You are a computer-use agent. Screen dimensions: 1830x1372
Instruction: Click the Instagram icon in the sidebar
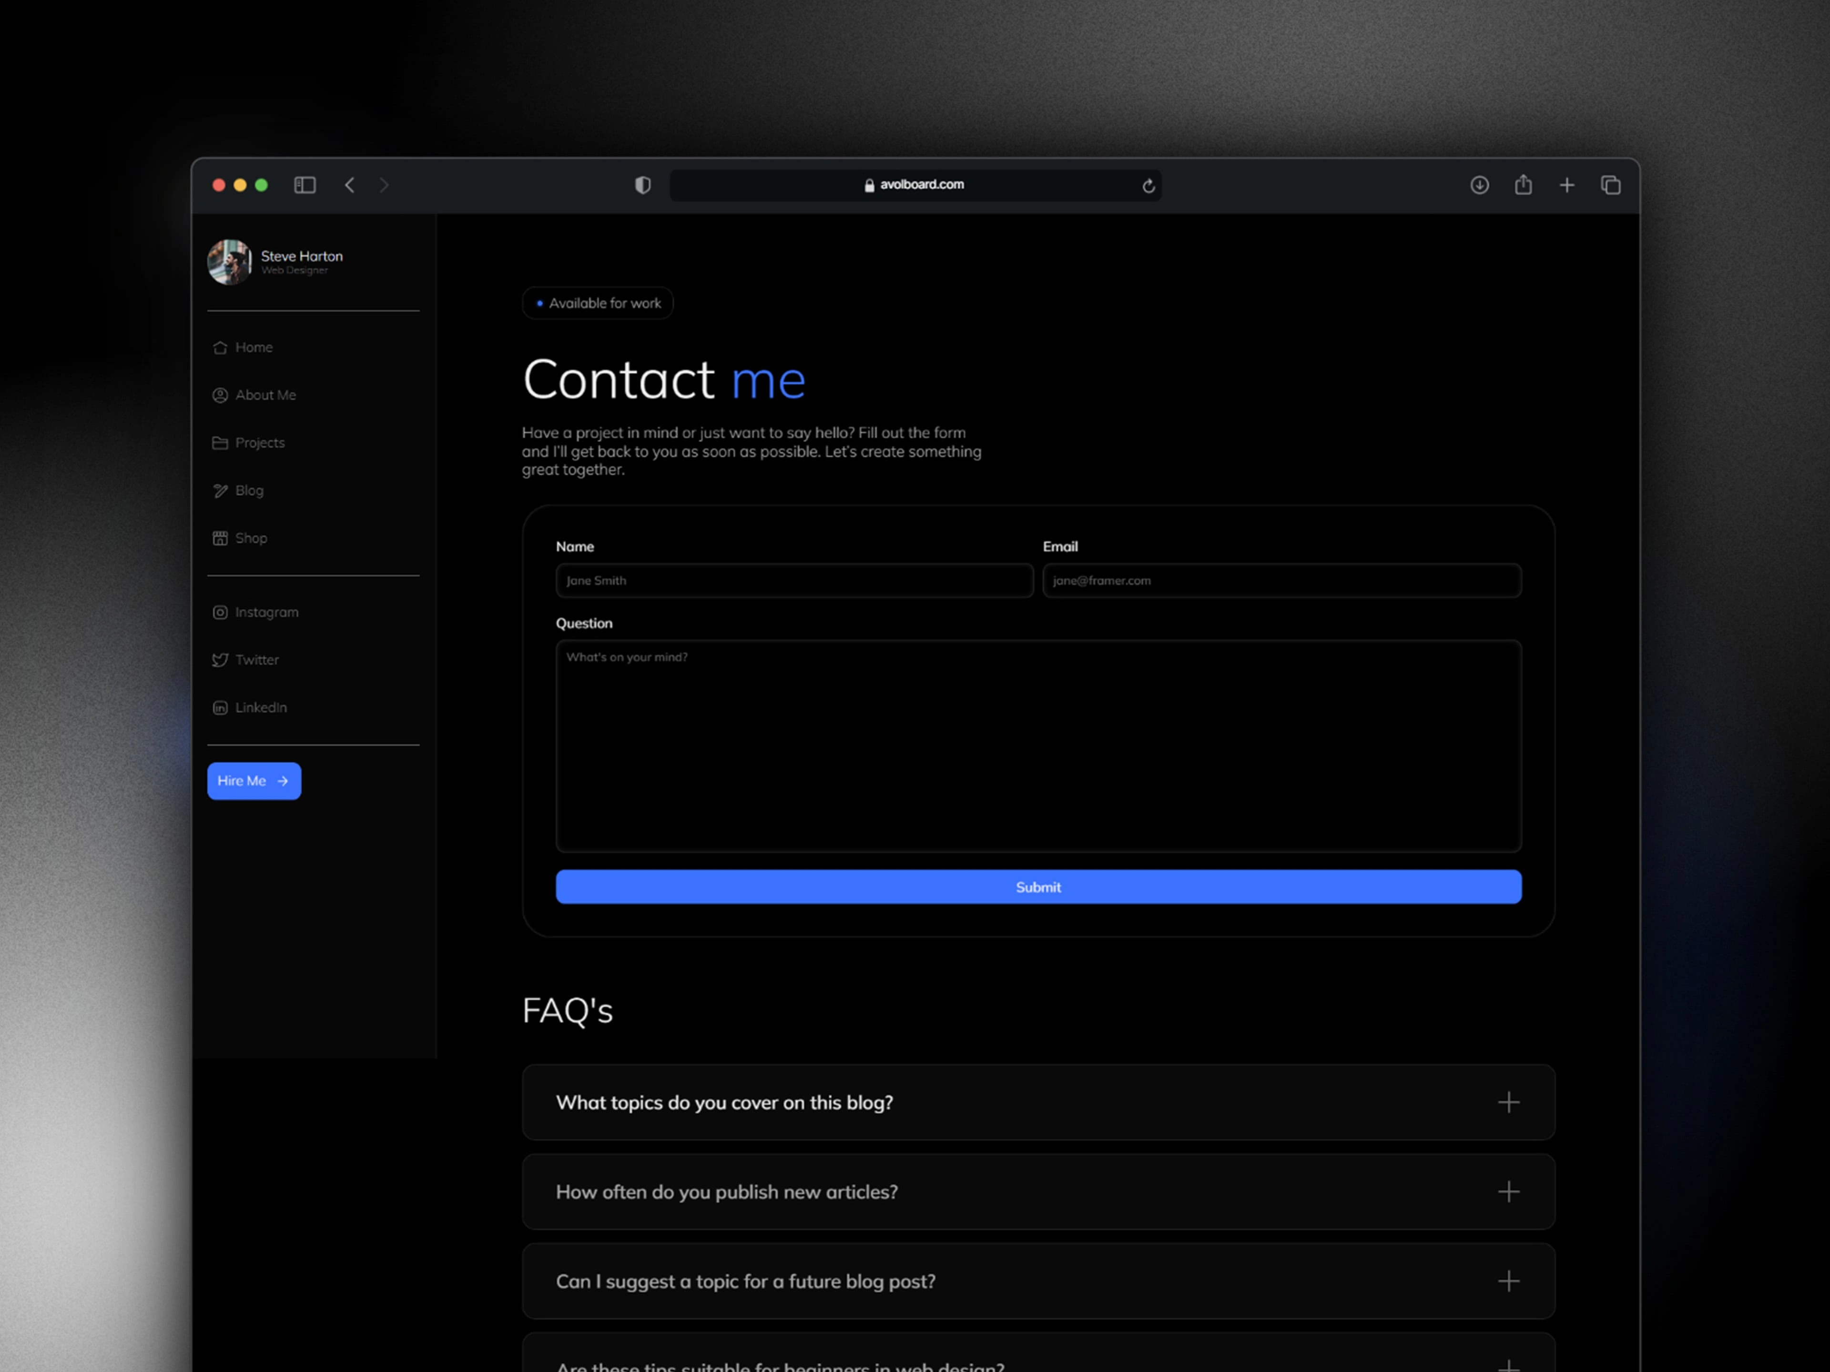pos(220,612)
